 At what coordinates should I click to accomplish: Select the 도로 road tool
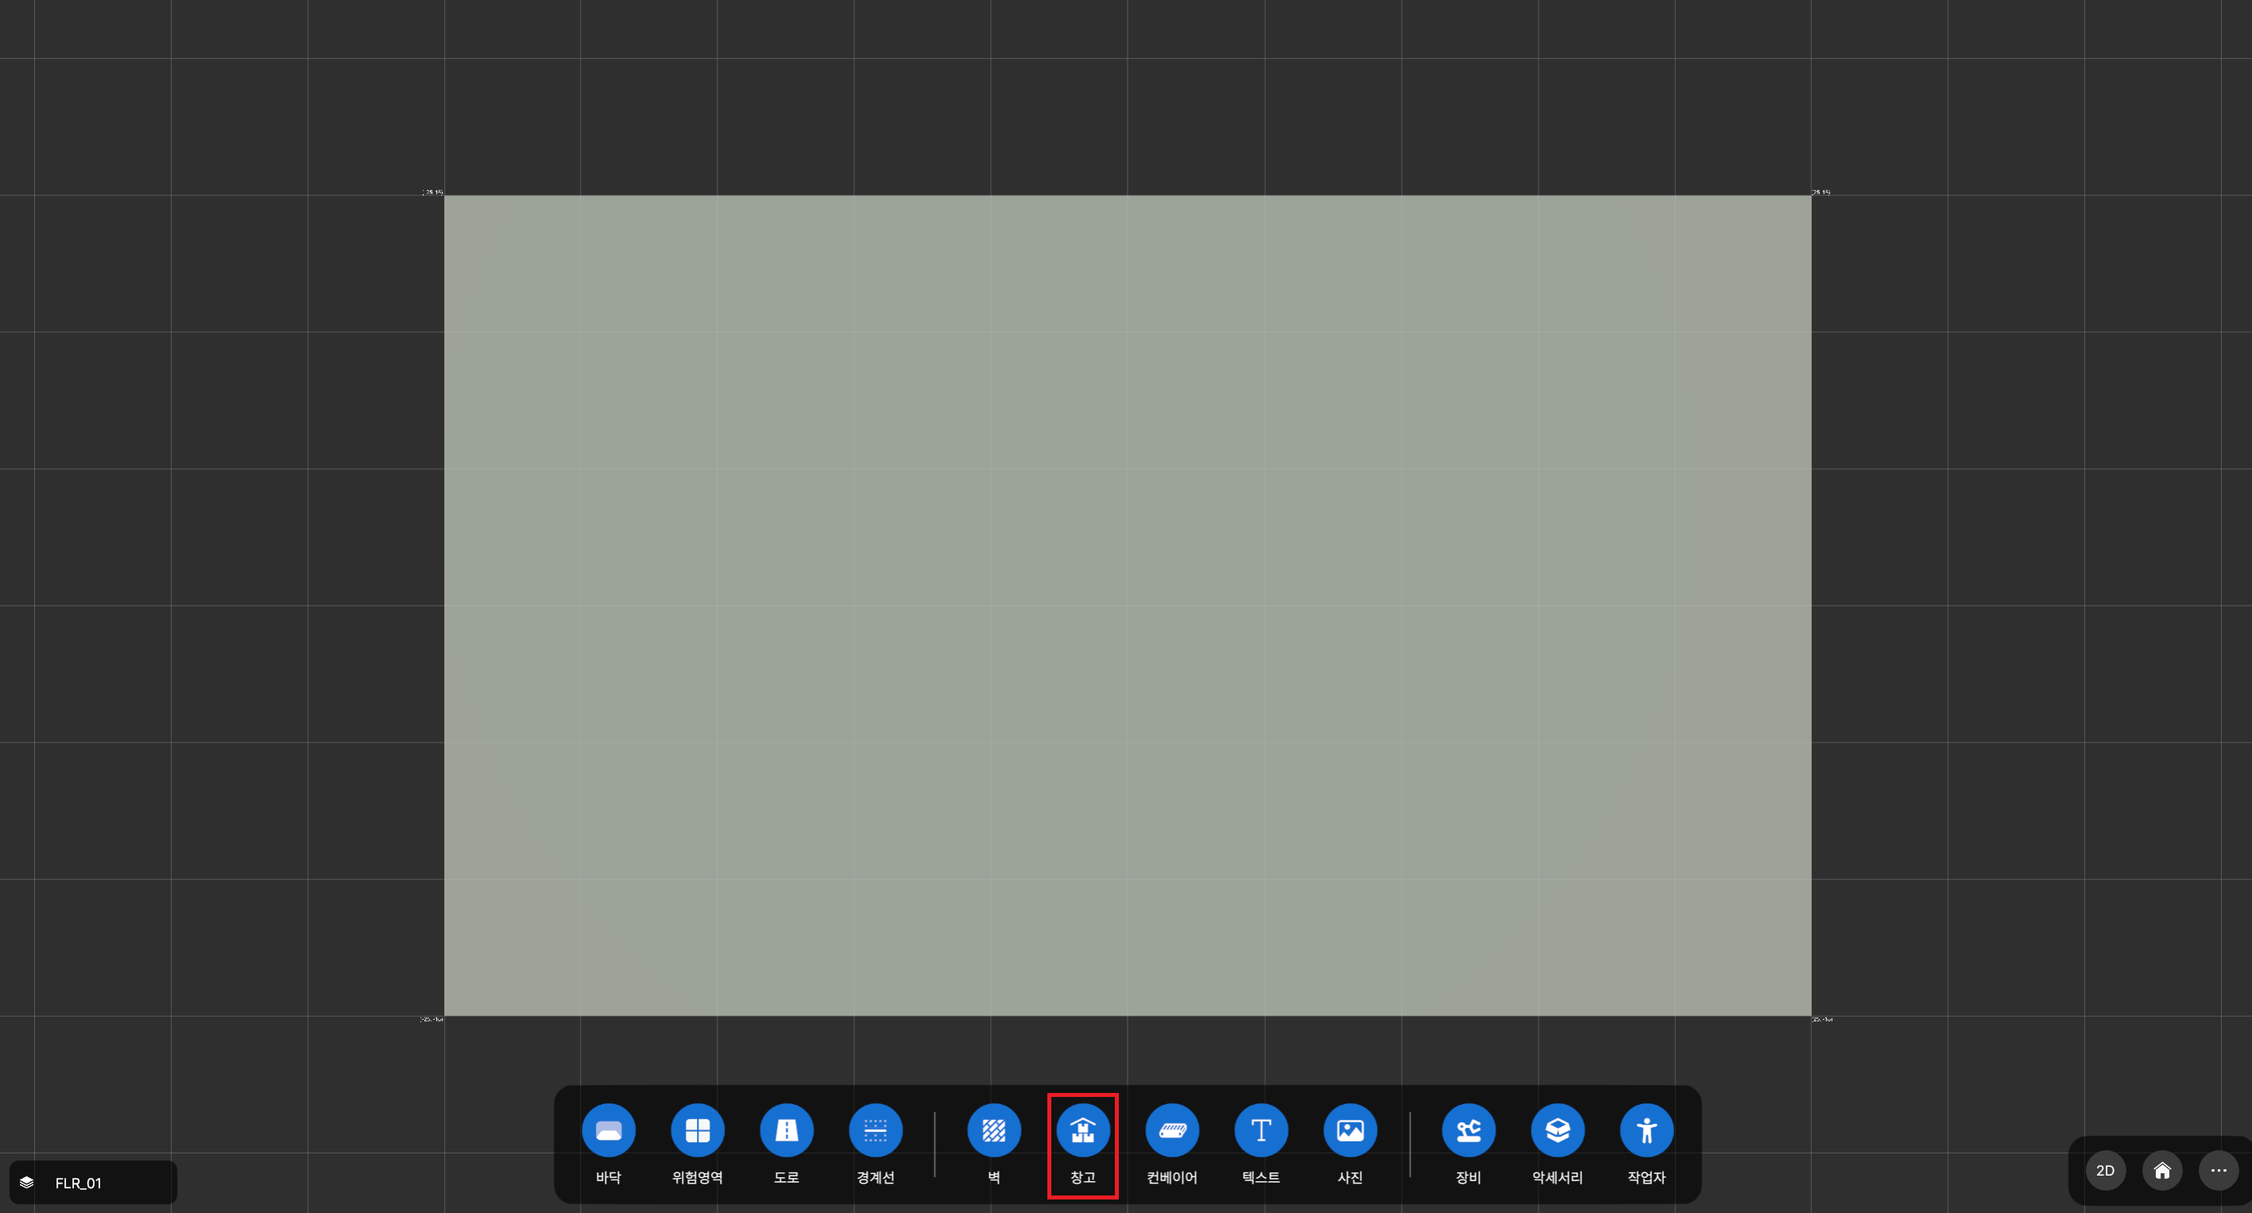click(x=786, y=1129)
